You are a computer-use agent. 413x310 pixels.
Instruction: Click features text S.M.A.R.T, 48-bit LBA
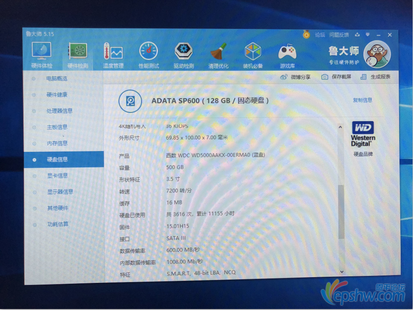[x=201, y=273]
